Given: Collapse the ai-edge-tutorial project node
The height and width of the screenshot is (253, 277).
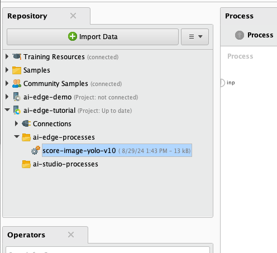Looking at the screenshot, I should click(7, 110).
